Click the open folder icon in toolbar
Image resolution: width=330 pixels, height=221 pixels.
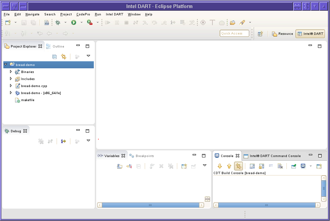(x=233, y=22)
